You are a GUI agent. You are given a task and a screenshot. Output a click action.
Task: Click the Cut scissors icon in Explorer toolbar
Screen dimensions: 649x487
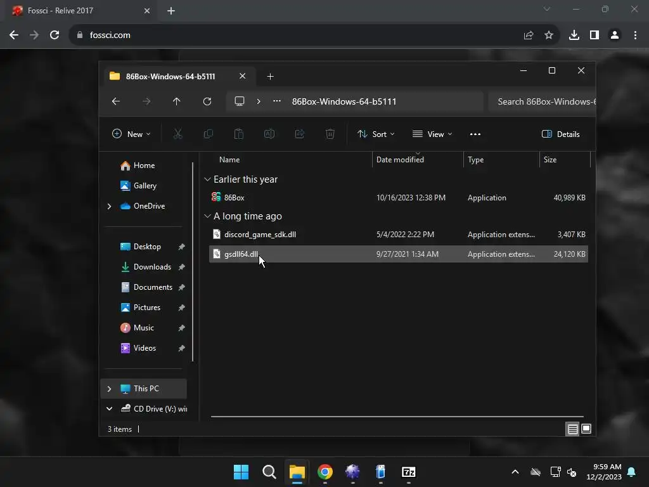pos(177,134)
